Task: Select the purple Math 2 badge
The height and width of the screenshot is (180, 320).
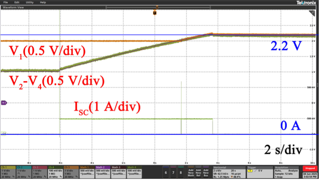Action: (103, 172)
